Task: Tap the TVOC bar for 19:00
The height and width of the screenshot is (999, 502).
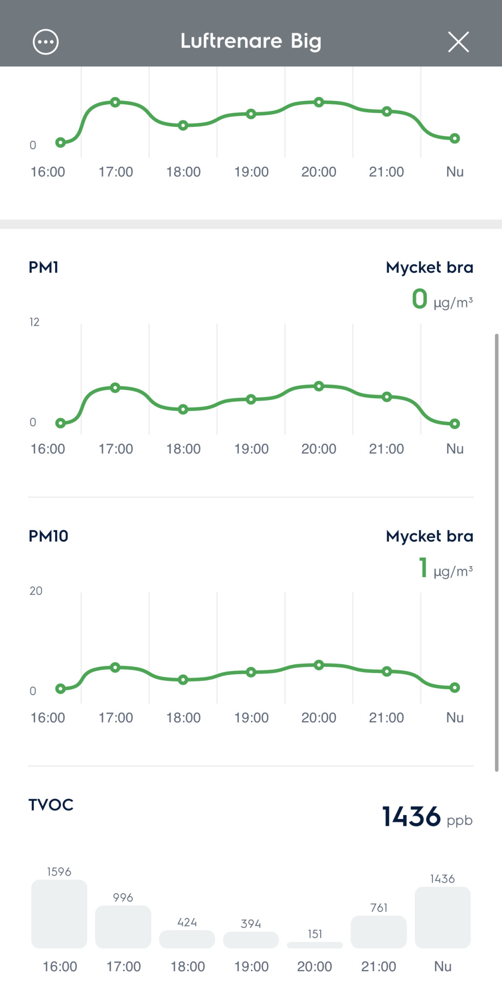Action: [x=251, y=940]
